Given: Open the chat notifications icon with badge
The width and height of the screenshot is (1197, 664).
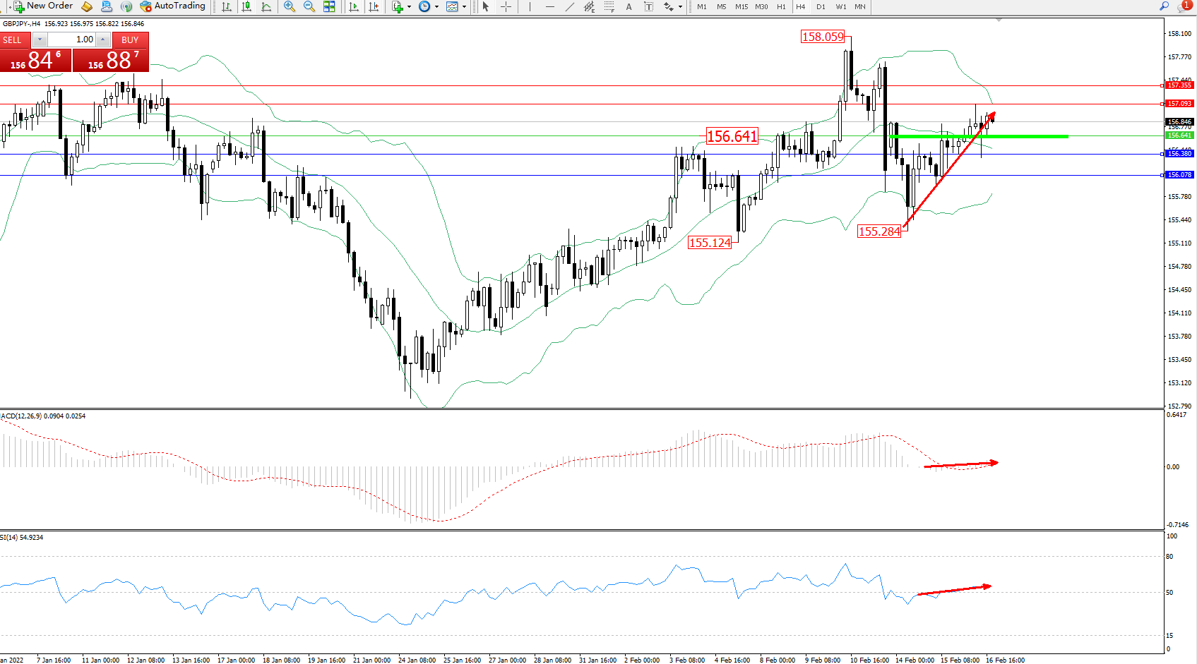Looking at the screenshot, I should tap(1184, 6).
